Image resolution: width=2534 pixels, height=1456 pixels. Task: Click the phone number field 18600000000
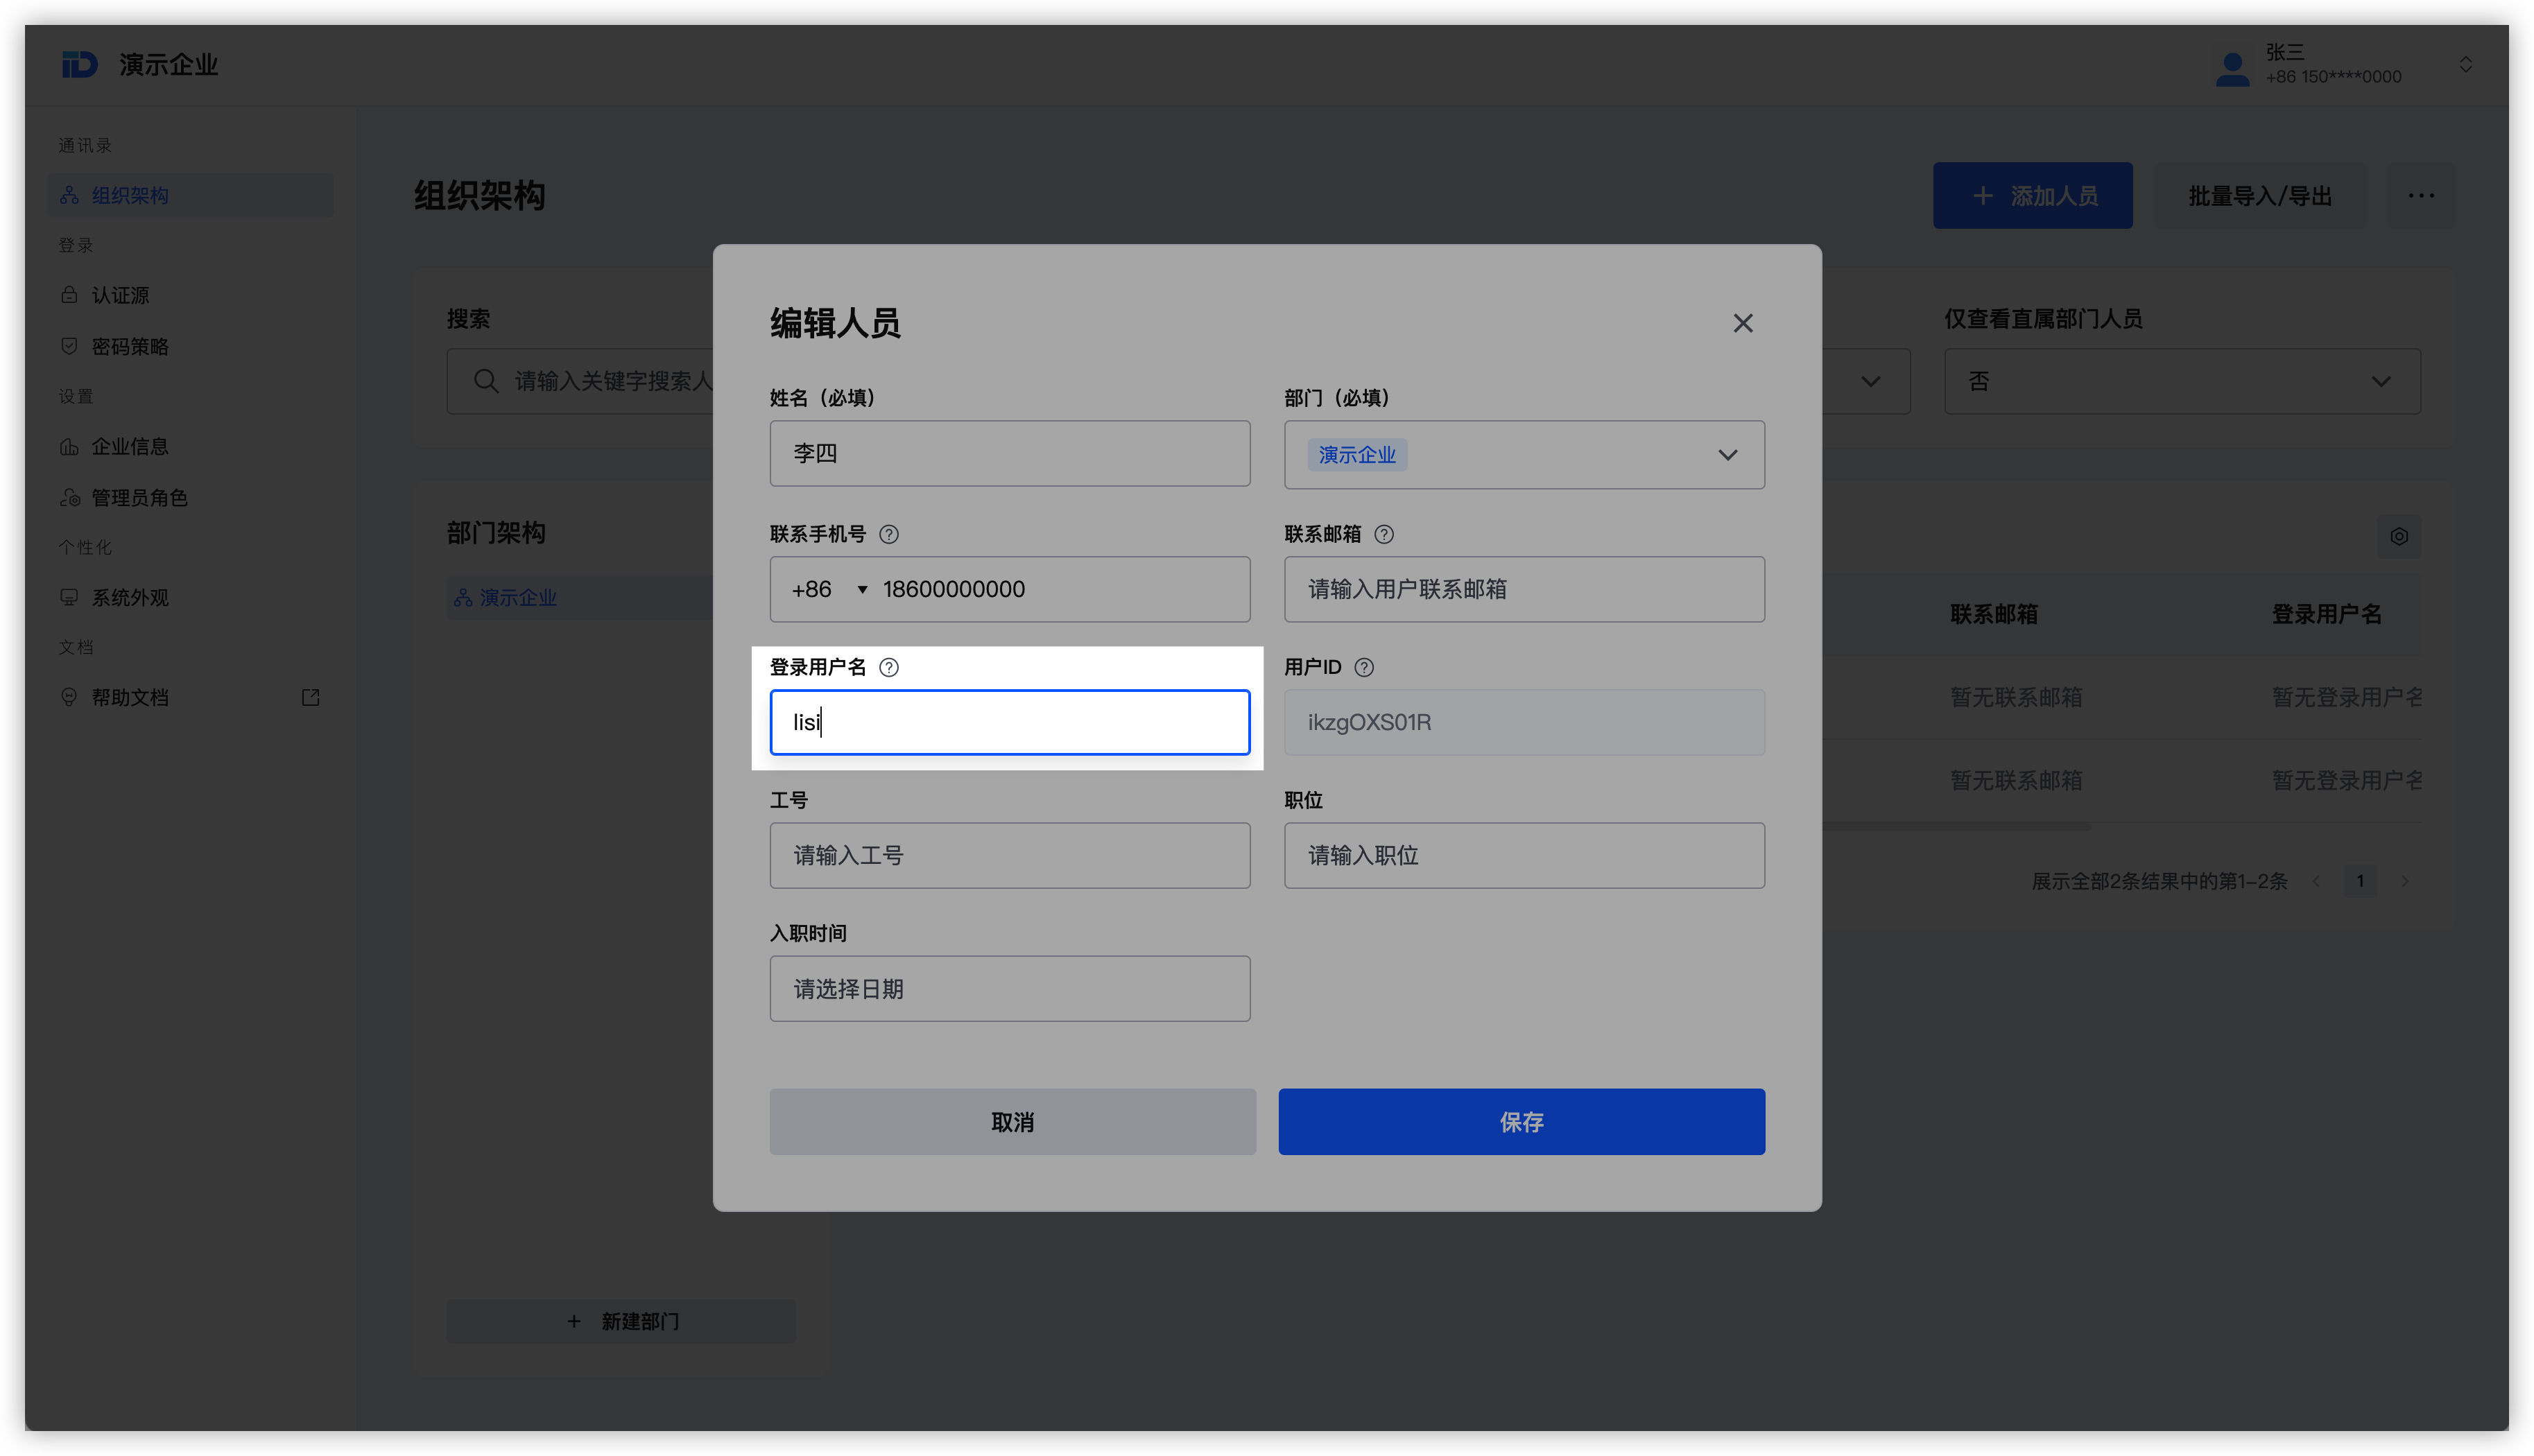pos(1059,589)
